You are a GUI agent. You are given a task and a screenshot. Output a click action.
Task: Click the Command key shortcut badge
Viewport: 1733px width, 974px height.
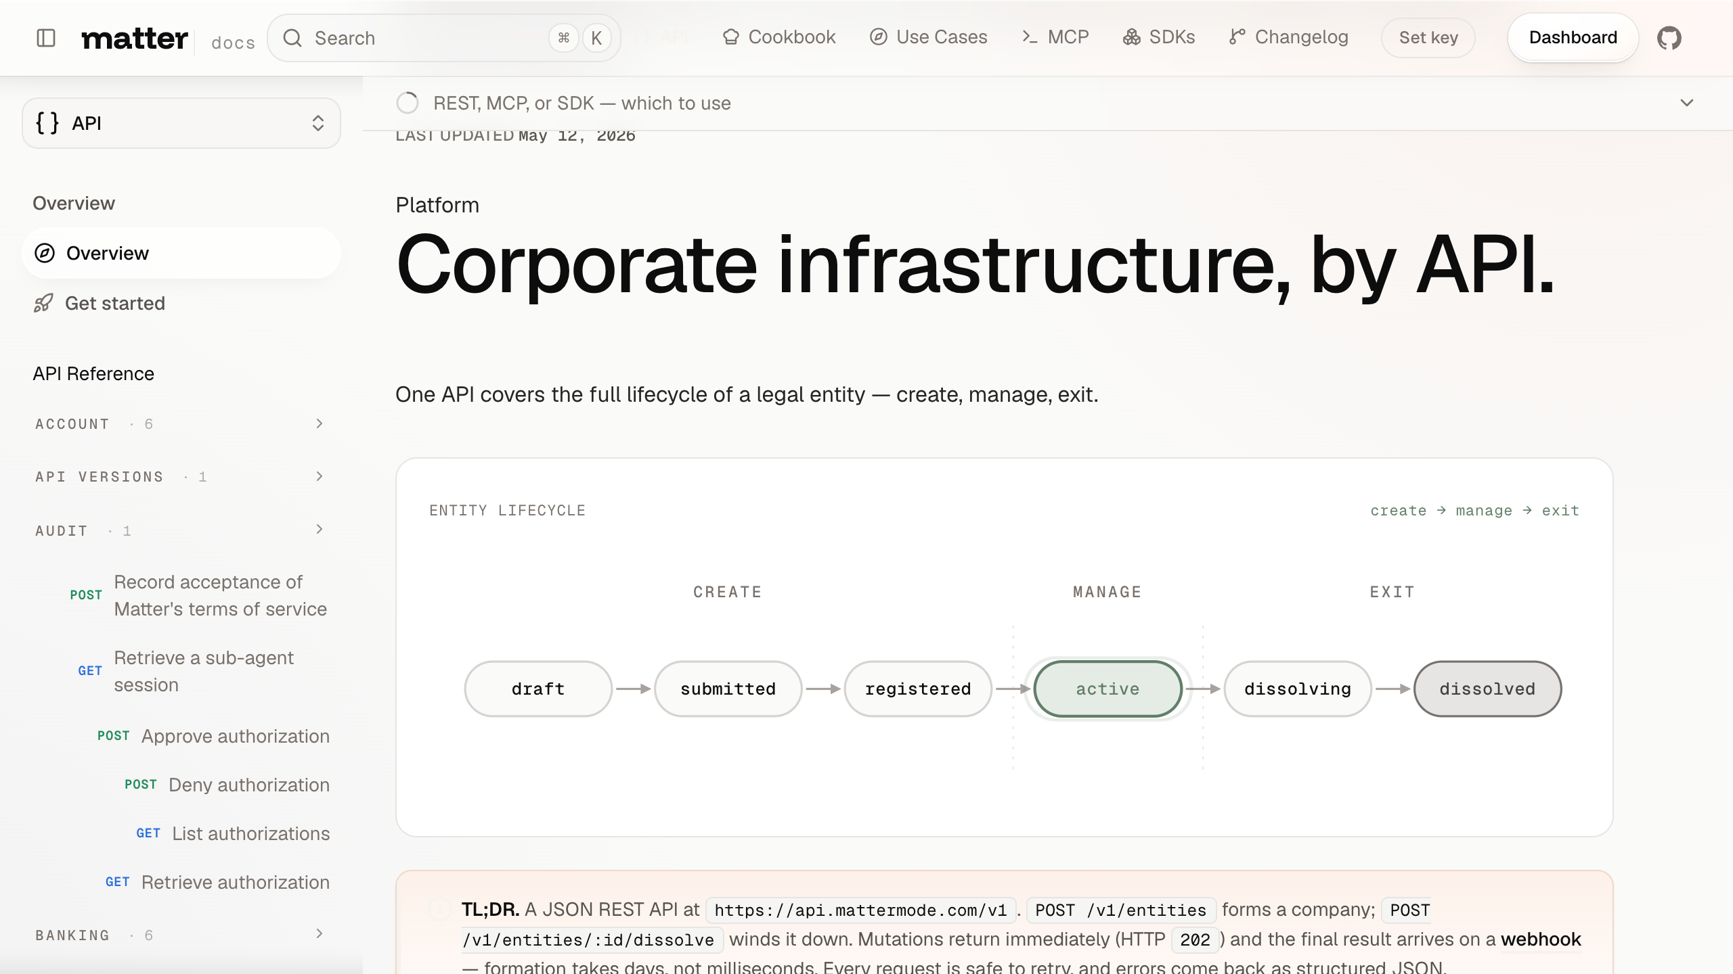point(564,38)
